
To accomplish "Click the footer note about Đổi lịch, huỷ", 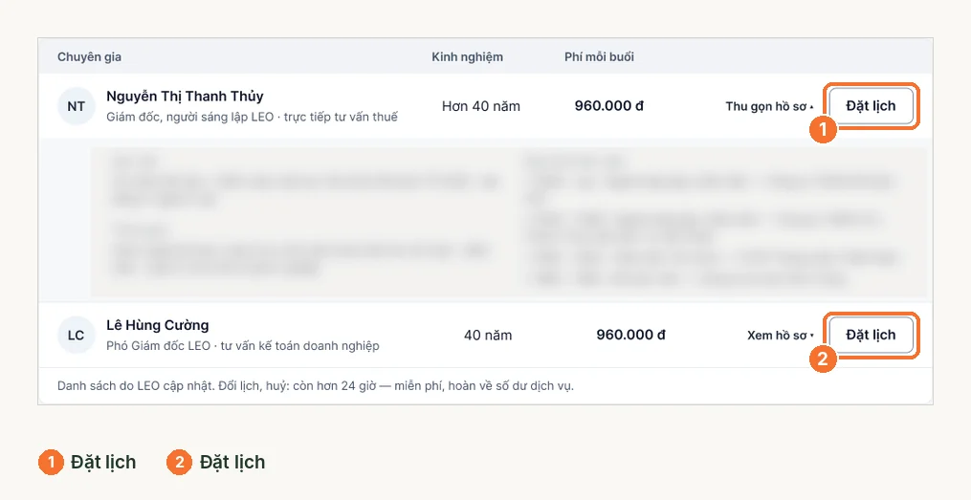I will click(315, 385).
